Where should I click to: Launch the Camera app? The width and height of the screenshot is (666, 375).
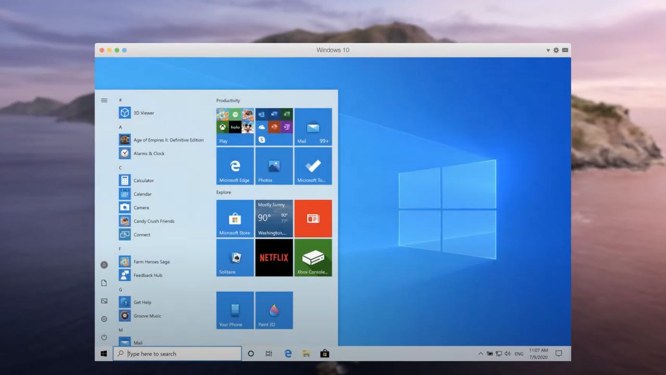(x=161, y=208)
